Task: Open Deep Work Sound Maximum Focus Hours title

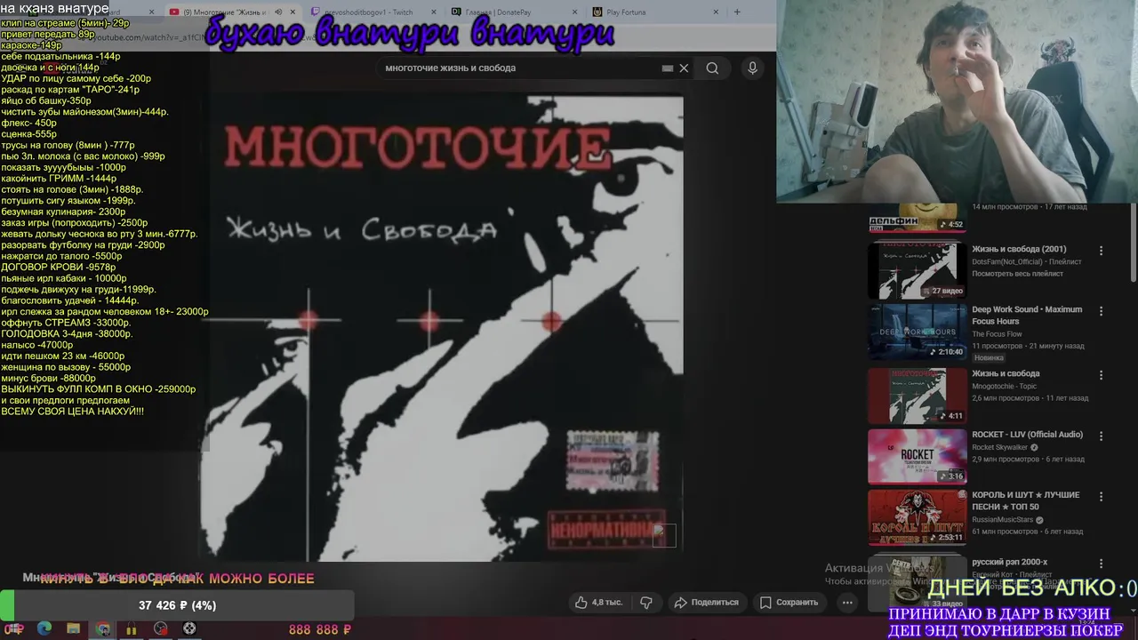Action: 1027,316
